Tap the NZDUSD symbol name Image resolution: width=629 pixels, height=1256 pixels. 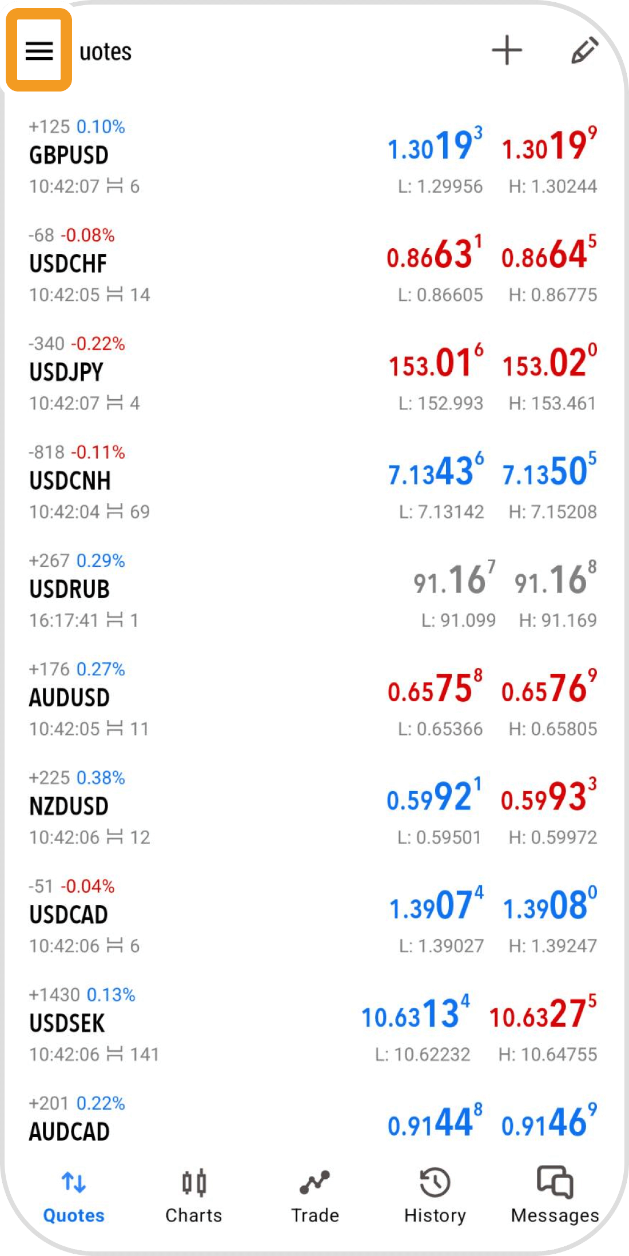(x=69, y=806)
